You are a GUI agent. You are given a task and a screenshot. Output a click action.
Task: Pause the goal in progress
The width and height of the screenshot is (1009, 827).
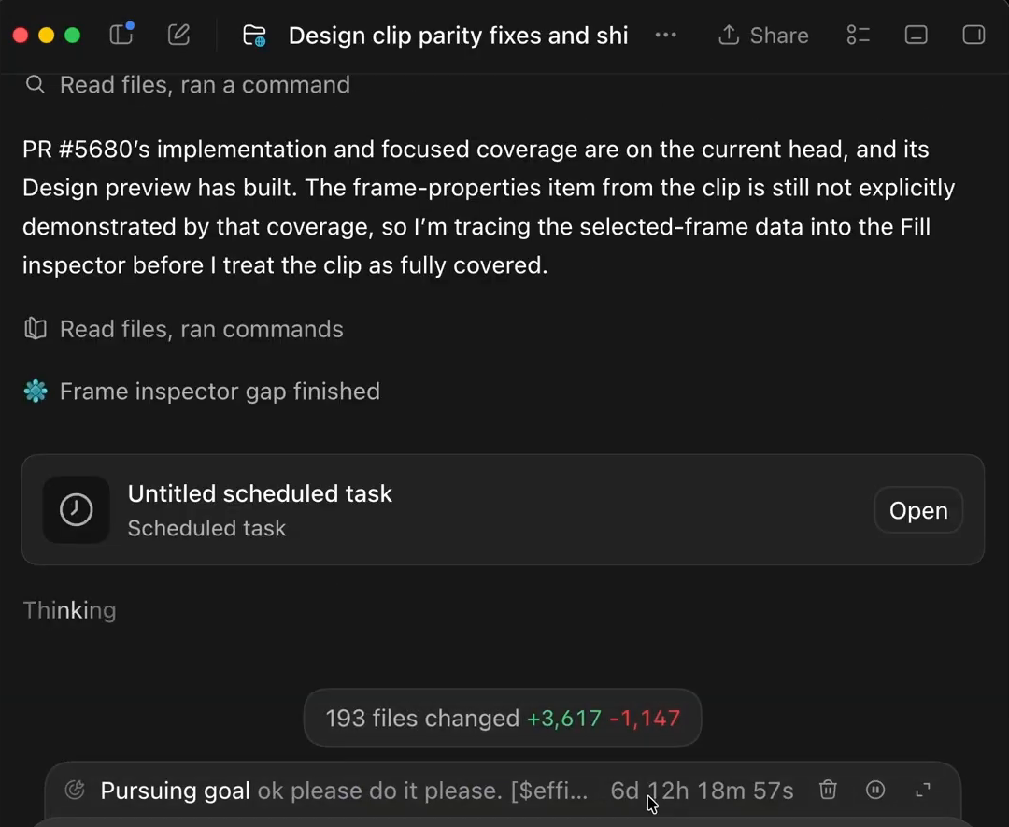pos(875,790)
